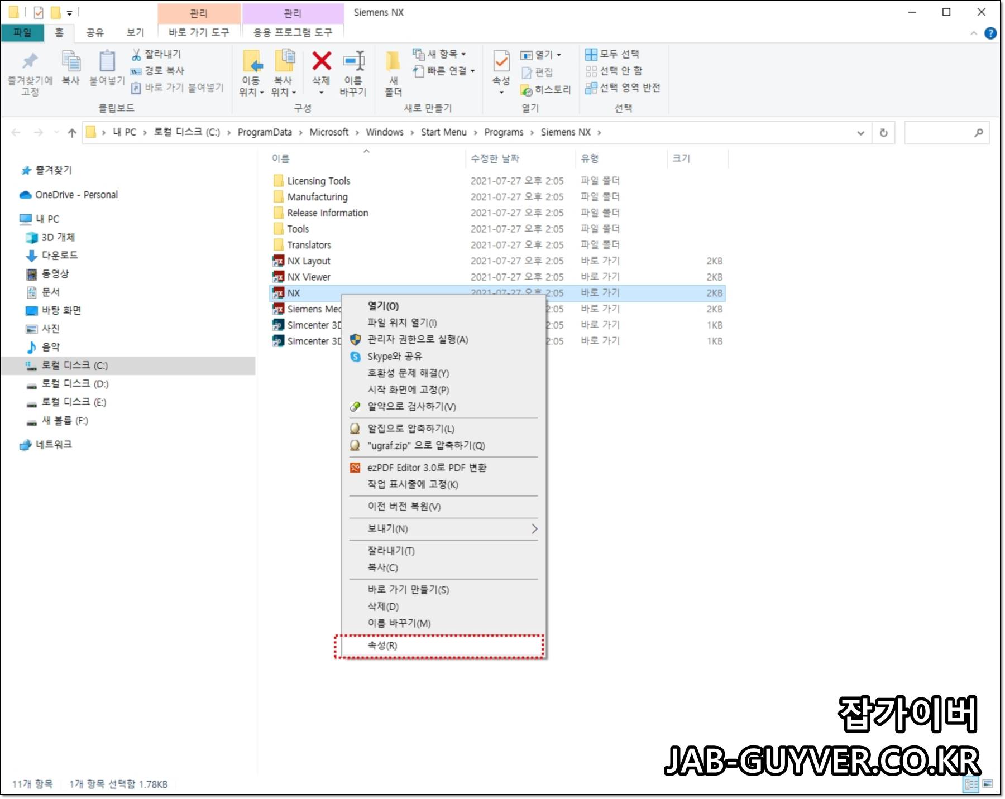Click Select none (선택 안 함) in the ribbon

pos(614,71)
